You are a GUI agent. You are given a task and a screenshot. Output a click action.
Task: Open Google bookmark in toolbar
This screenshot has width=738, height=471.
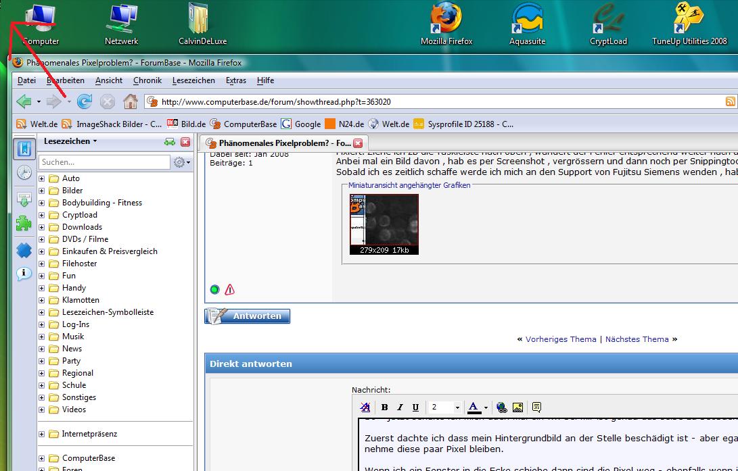[301, 124]
